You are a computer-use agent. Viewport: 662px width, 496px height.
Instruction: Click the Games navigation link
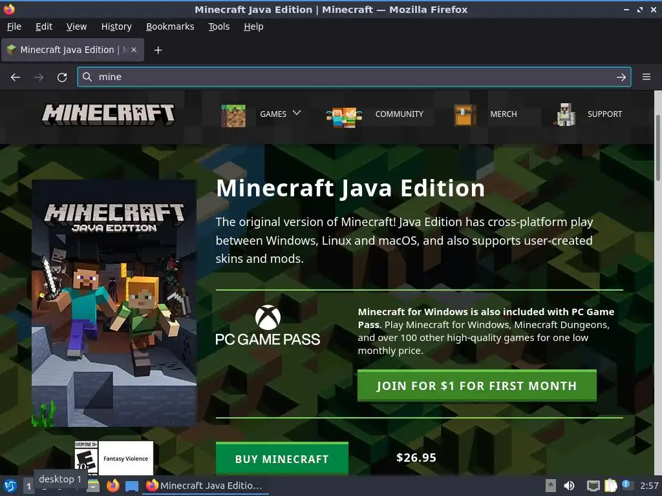273,114
